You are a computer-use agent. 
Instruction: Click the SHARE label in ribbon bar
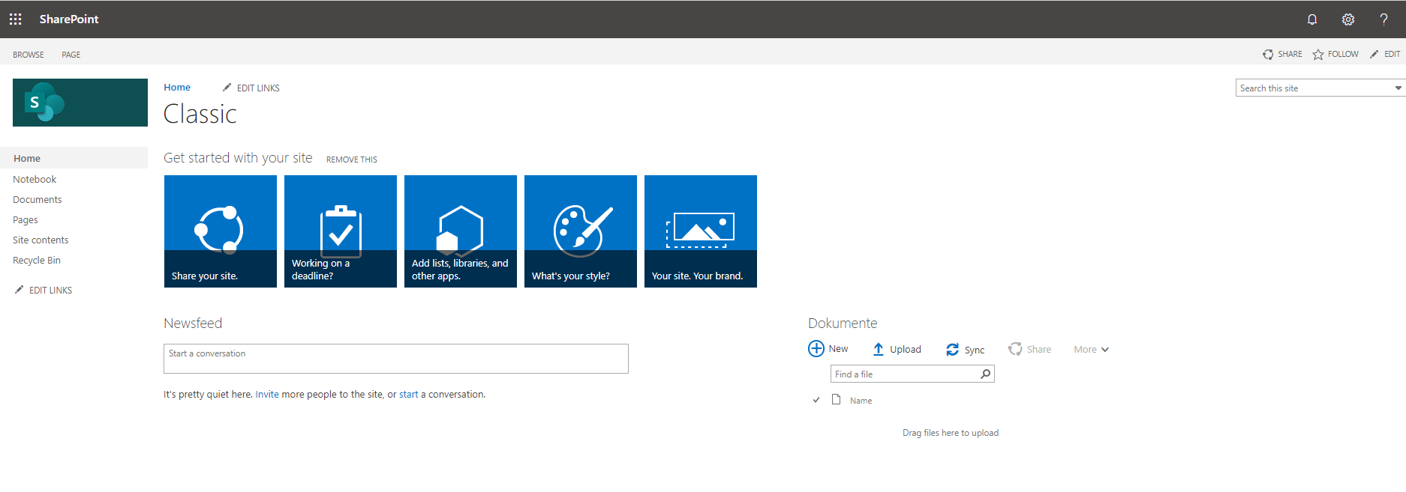click(1290, 55)
